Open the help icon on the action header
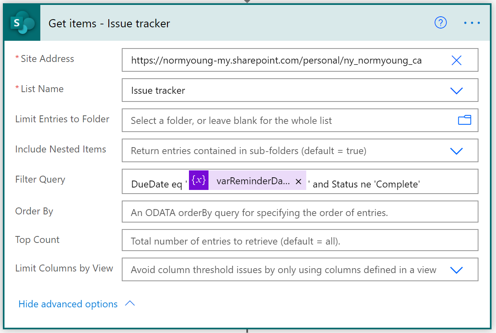Image resolution: width=496 pixels, height=333 pixels. click(x=440, y=23)
